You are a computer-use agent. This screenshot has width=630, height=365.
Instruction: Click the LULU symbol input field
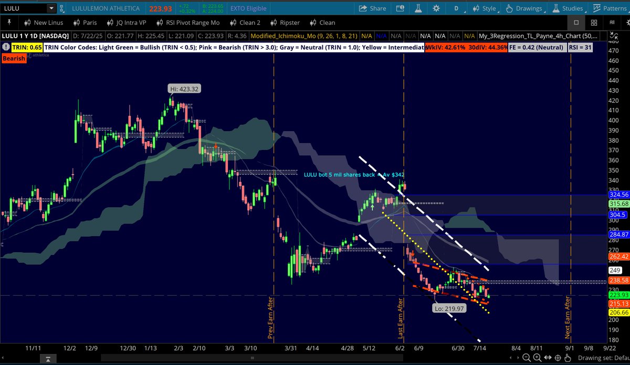[x=24, y=8]
